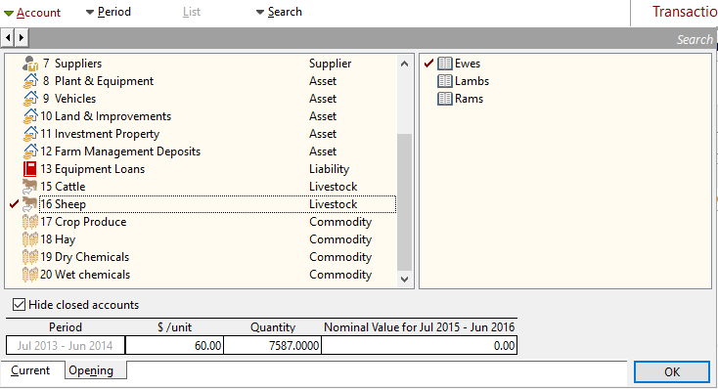Toggle the checkmark beside 16 Sheep

coord(15,204)
